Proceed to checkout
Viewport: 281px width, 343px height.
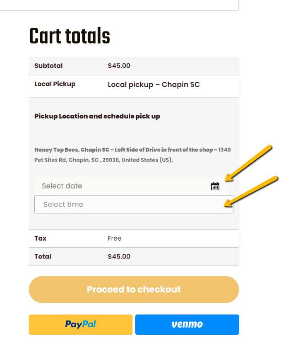(x=134, y=289)
